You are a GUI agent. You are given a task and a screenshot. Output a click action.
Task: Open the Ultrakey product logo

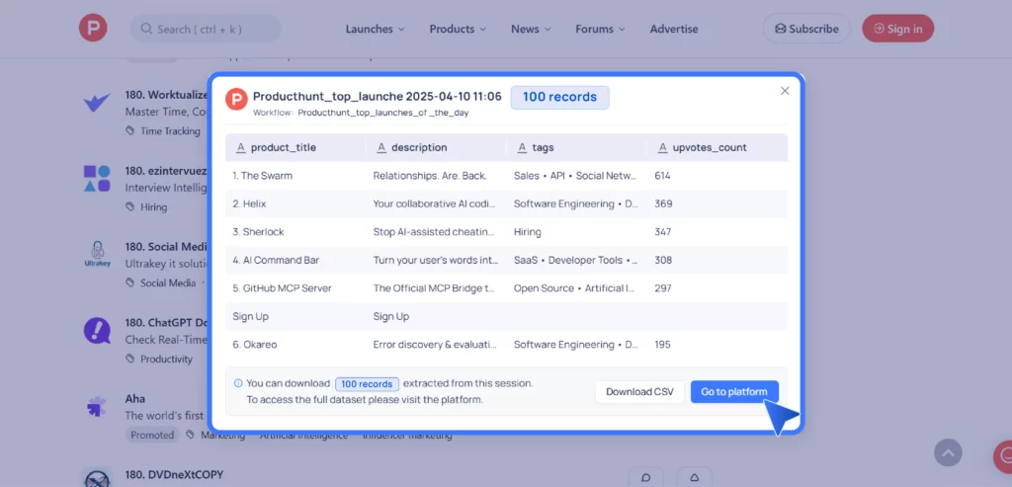point(97,254)
